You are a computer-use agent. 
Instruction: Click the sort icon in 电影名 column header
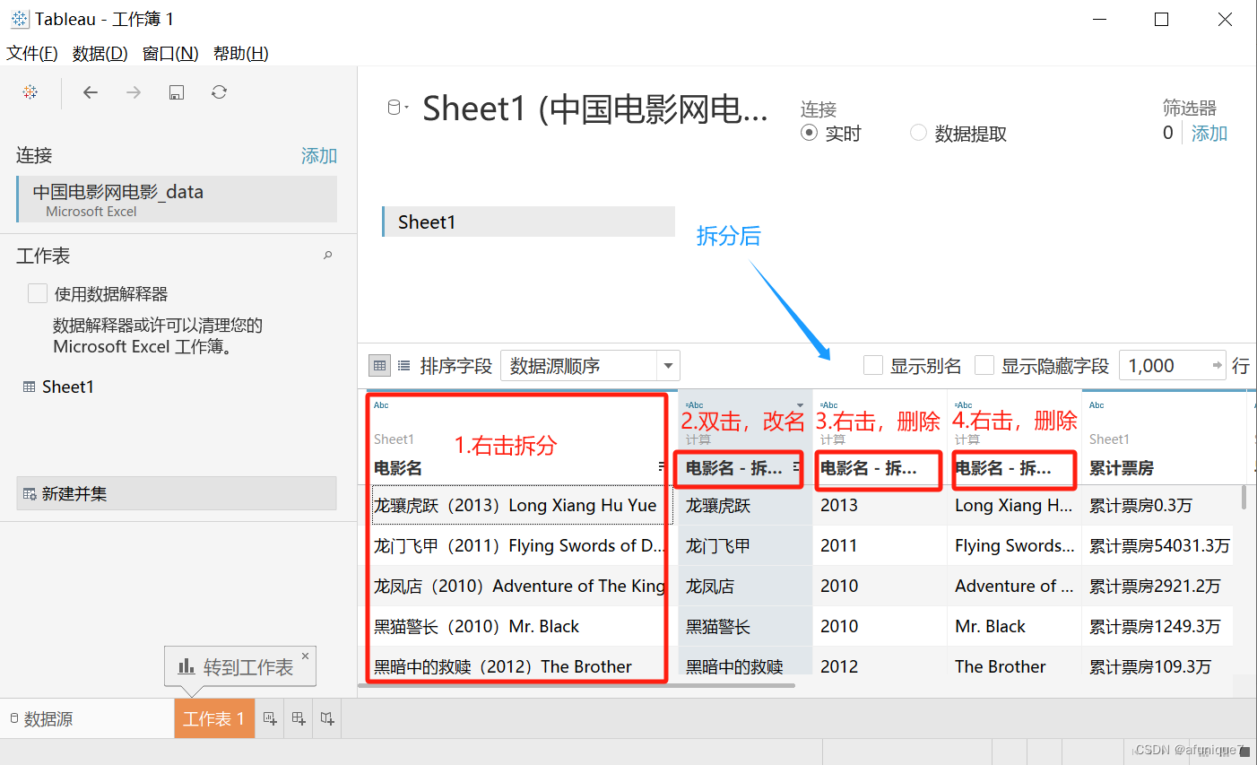(662, 466)
